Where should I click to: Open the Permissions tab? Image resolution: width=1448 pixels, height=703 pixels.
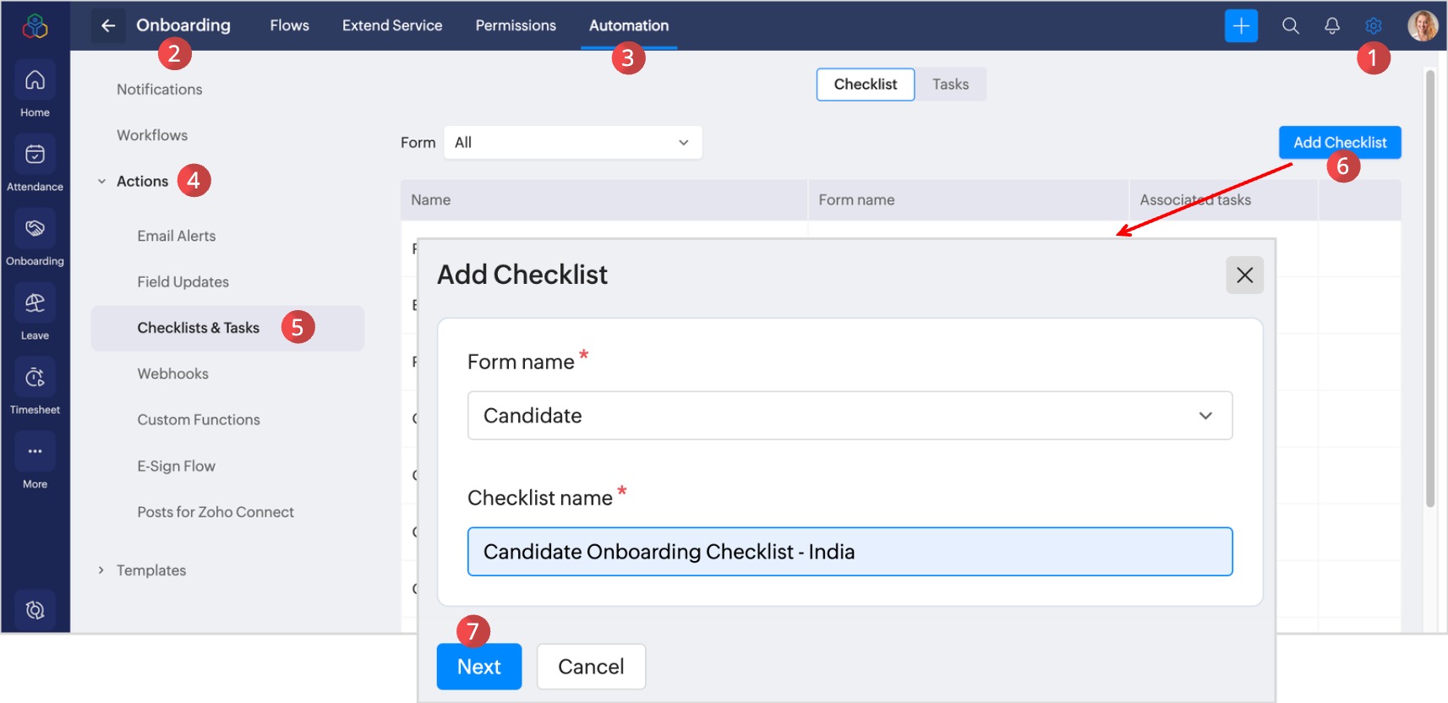pyautogui.click(x=516, y=26)
